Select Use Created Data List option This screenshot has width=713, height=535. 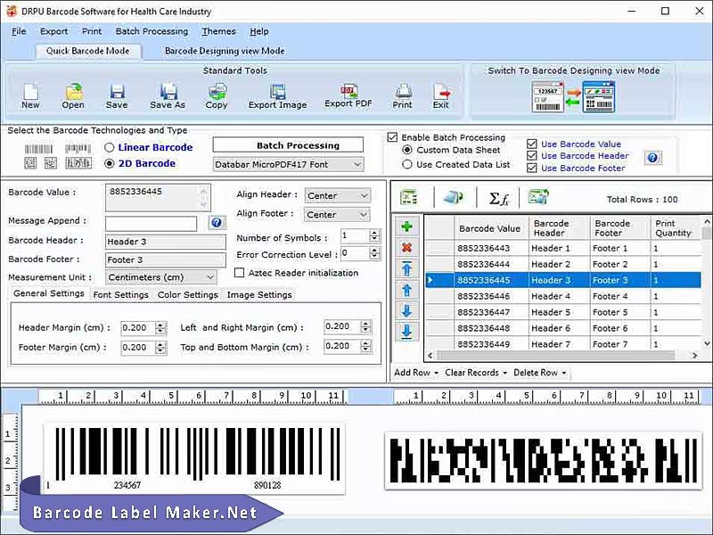click(407, 164)
